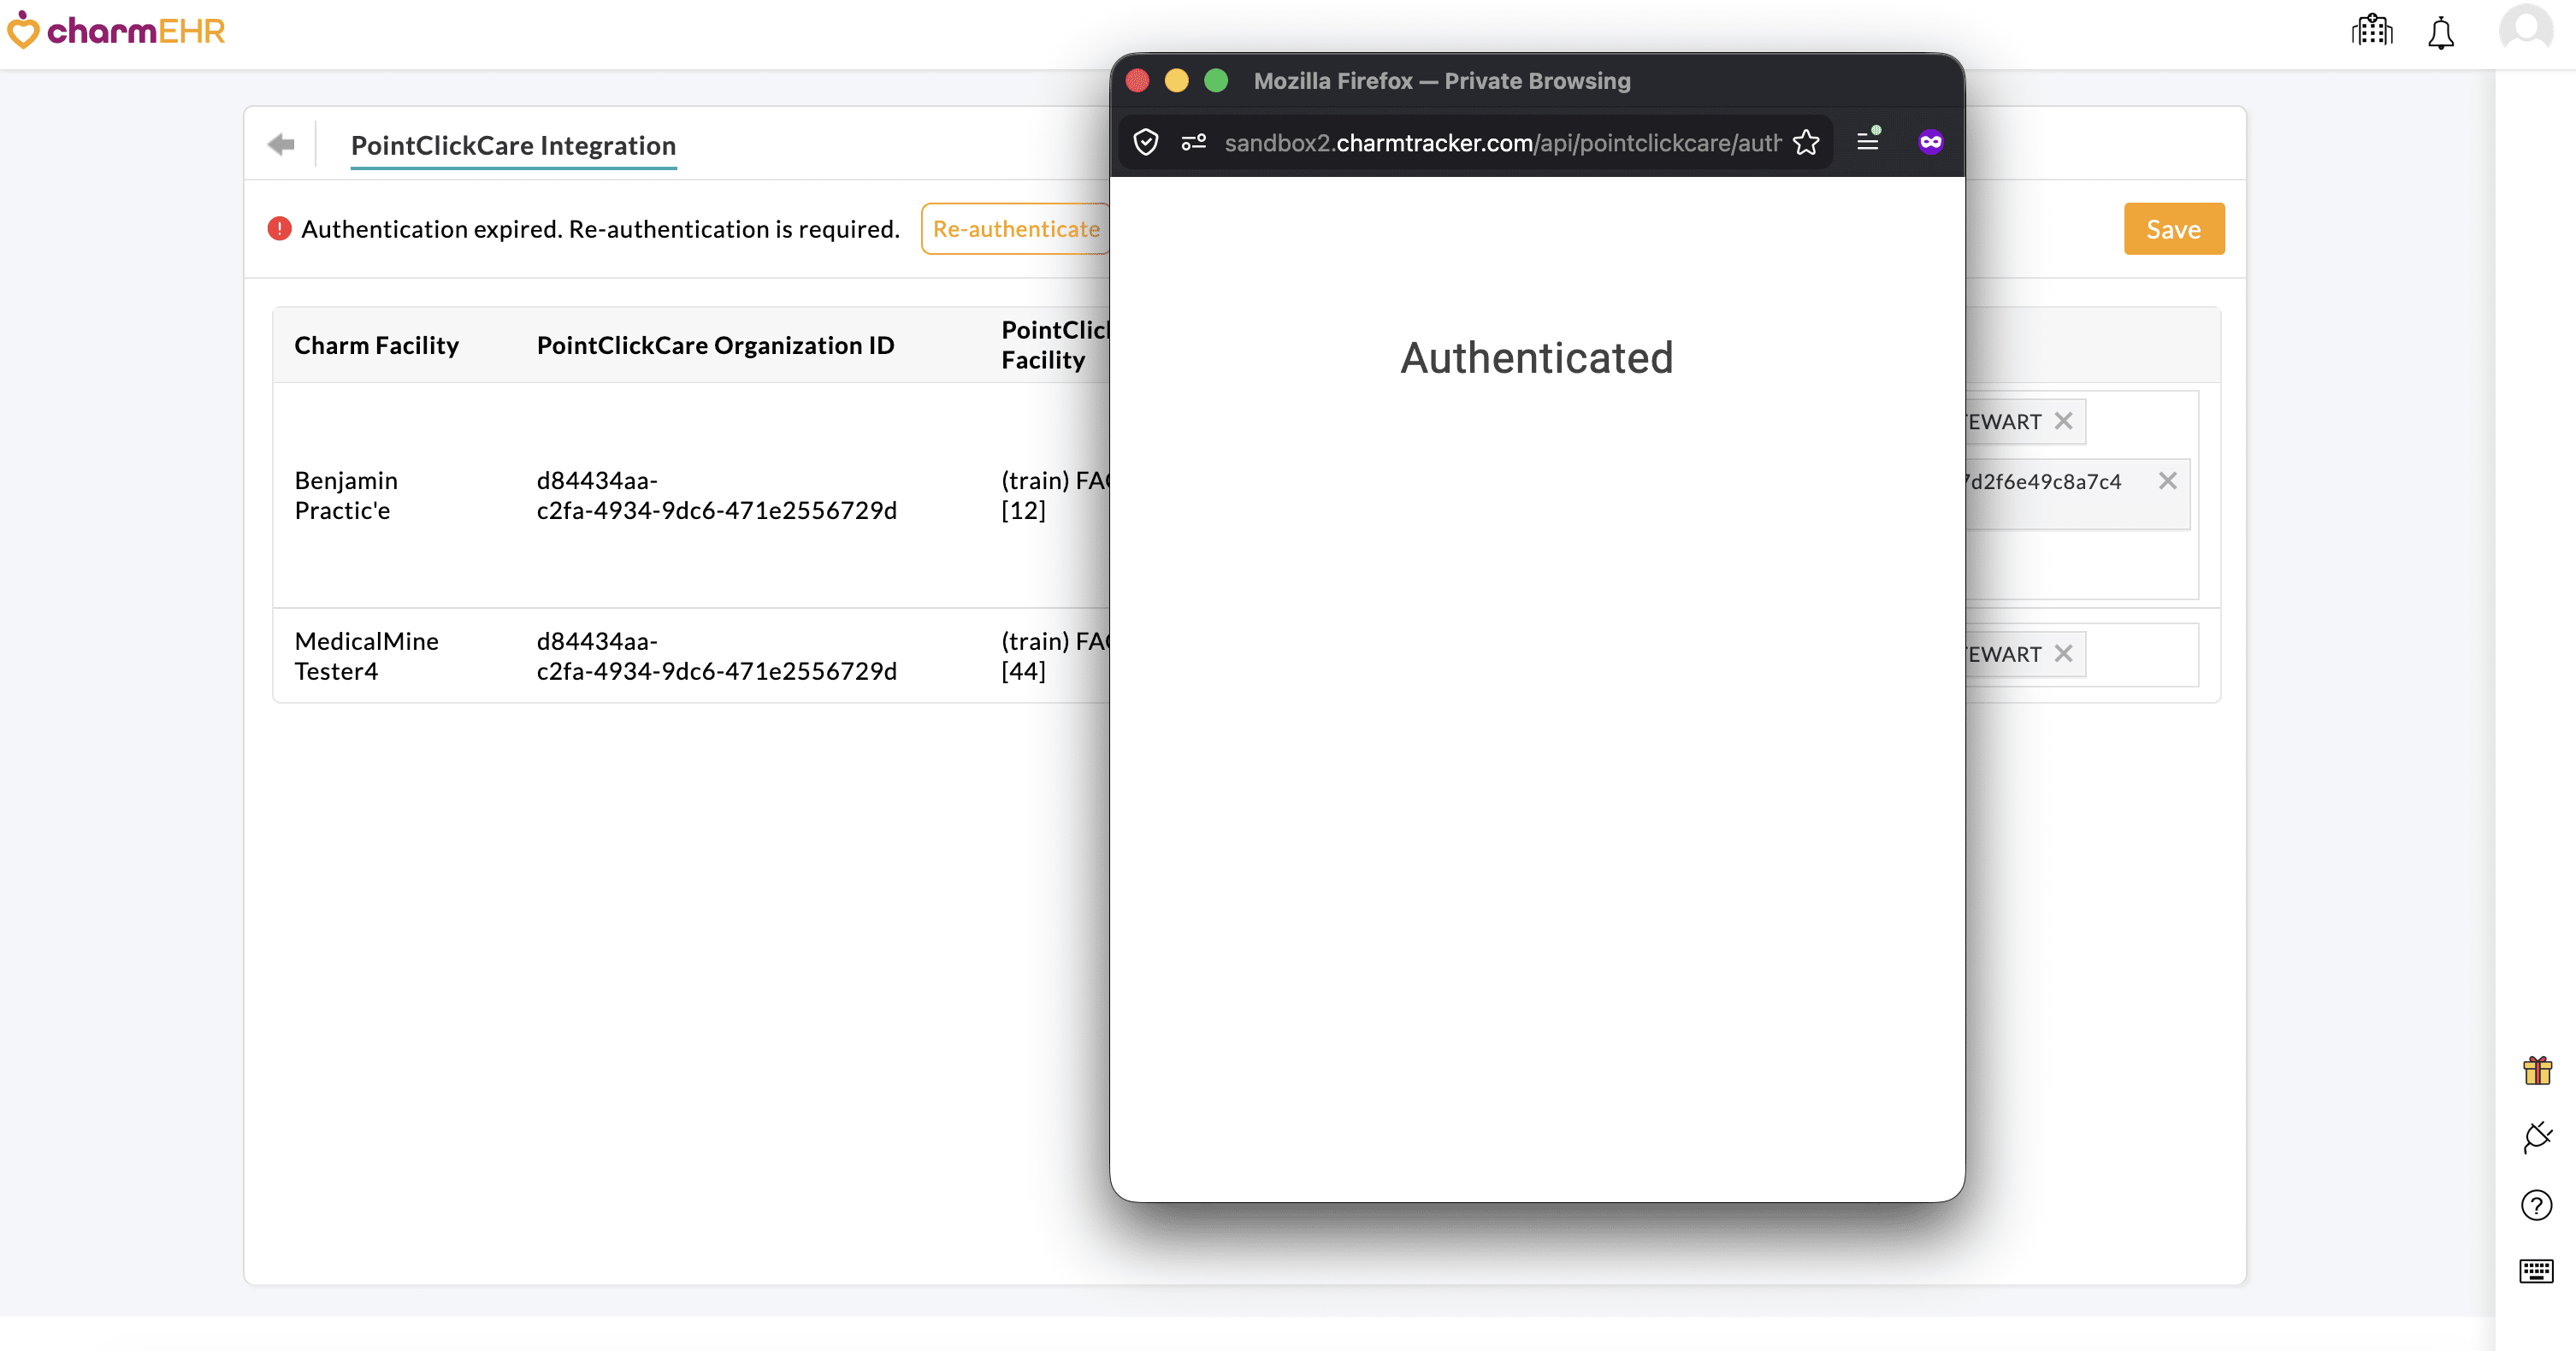Click the Re-authenticate button

click(1016, 229)
